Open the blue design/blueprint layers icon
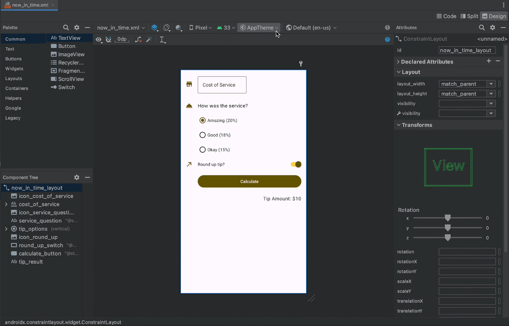509x326 pixels. pos(155,28)
